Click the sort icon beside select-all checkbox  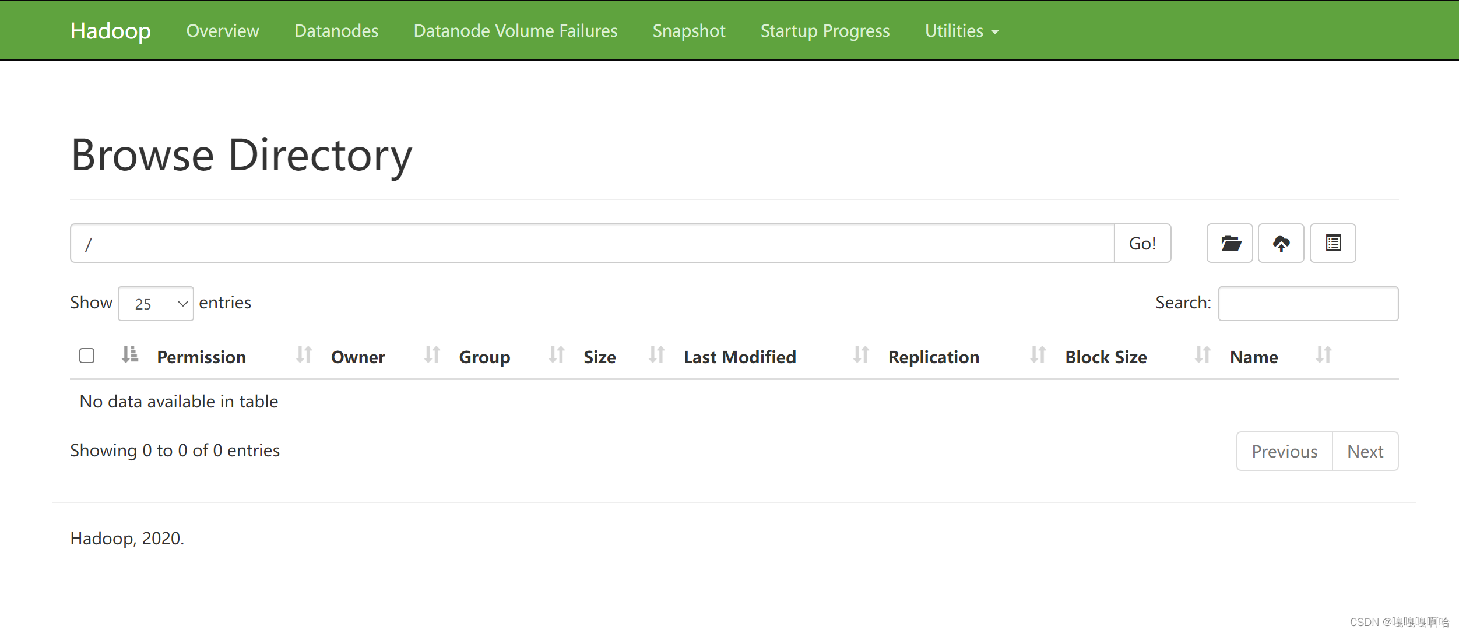(x=130, y=354)
